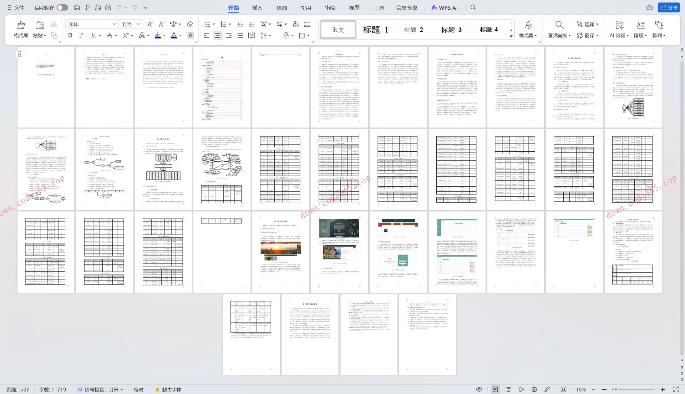Click the clear formatting eraser icon

[190, 24]
